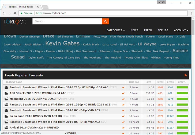Click in the Torlock search field
Screen dimensions: 195x135
[67, 21]
